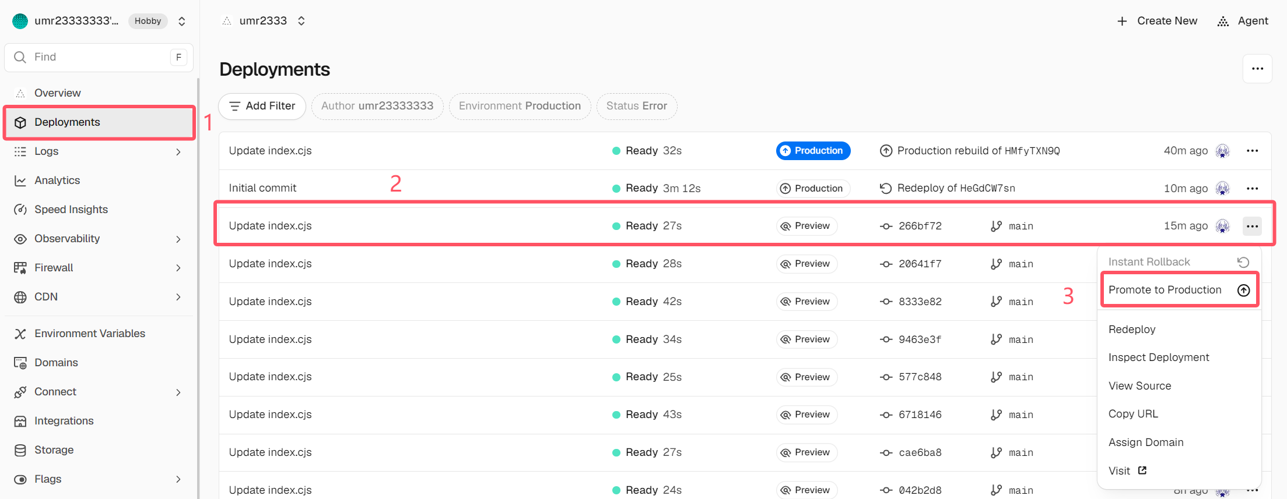The height and width of the screenshot is (499, 1287).
Task: Click the Agent icon in header
Action: tap(1223, 22)
